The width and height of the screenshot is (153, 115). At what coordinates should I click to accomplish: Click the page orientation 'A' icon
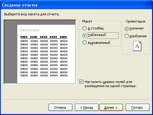tap(137, 46)
